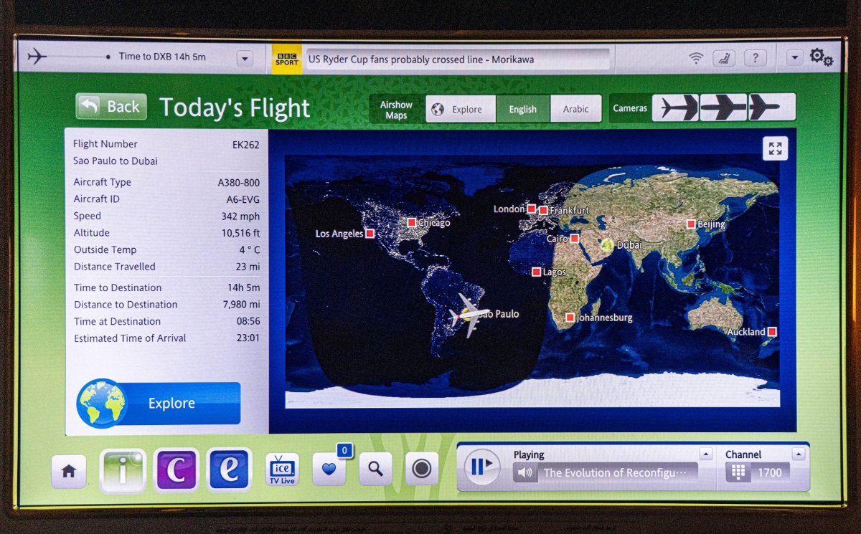
Task: Click distance to destination 7,980 mi
Action: click(x=241, y=305)
